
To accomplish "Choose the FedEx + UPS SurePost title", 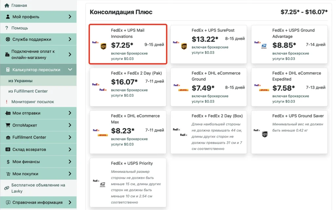I will click(x=213, y=30).
